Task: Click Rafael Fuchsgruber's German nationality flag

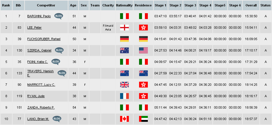Action: tap(124, 39)
